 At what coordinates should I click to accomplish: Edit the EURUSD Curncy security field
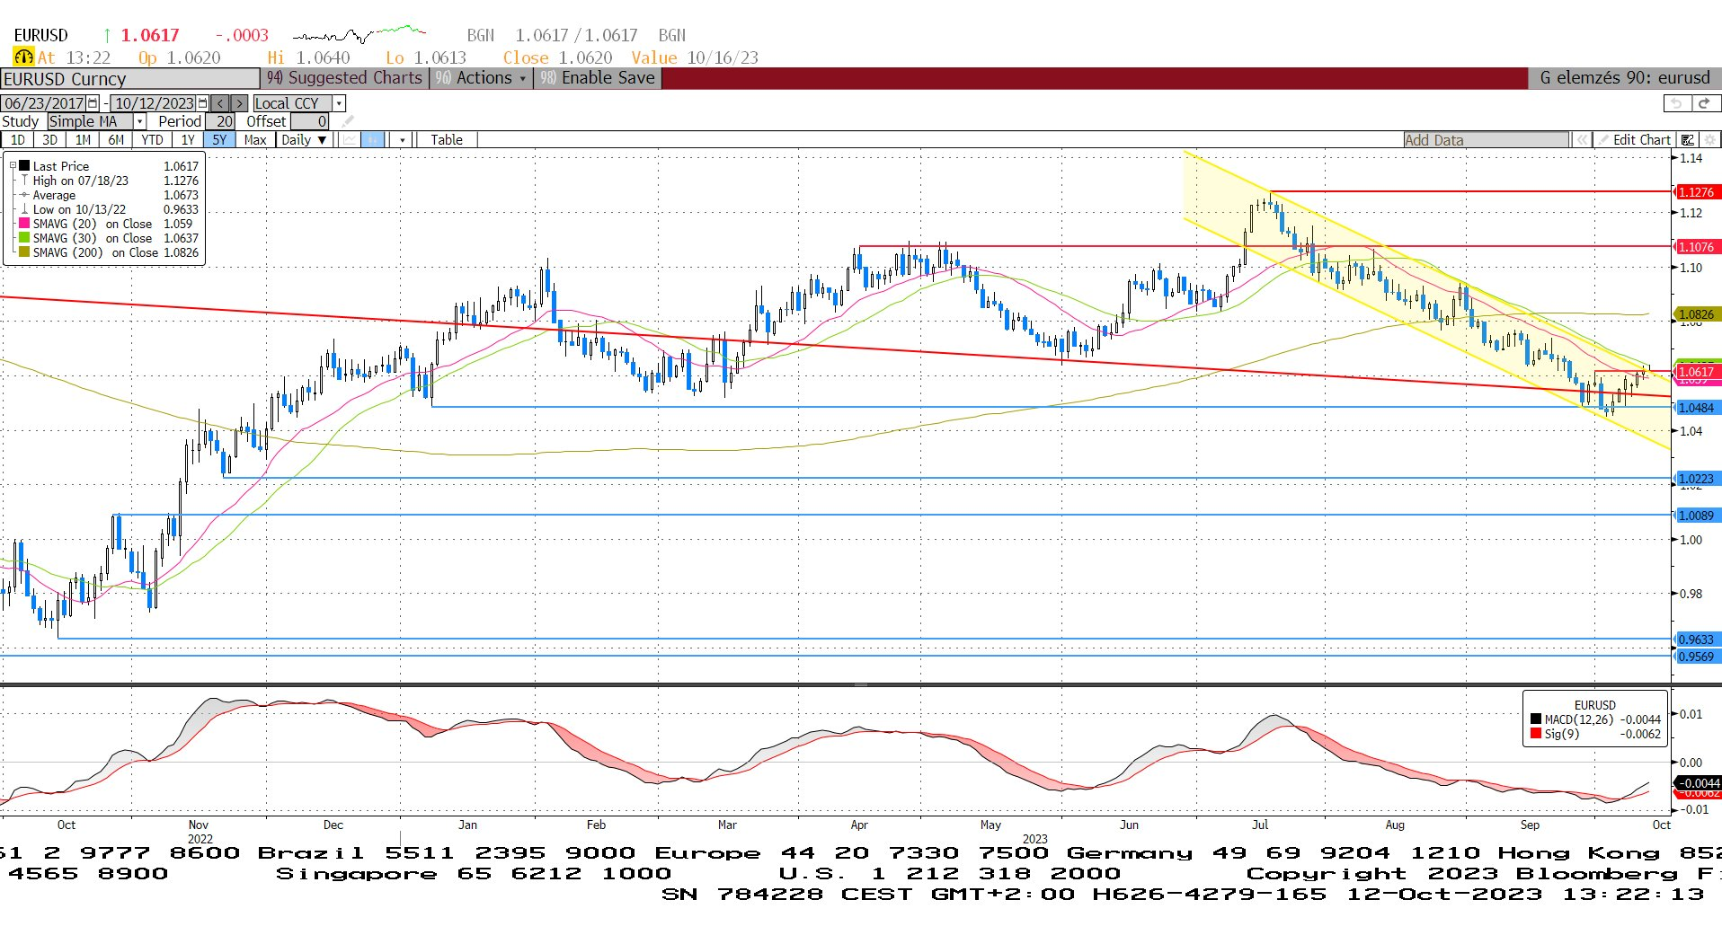(x=130, y=79)
